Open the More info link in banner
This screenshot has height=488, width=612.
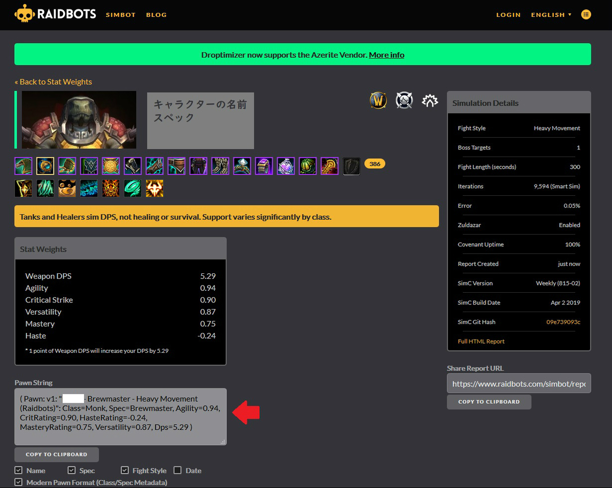pos(387,55)
